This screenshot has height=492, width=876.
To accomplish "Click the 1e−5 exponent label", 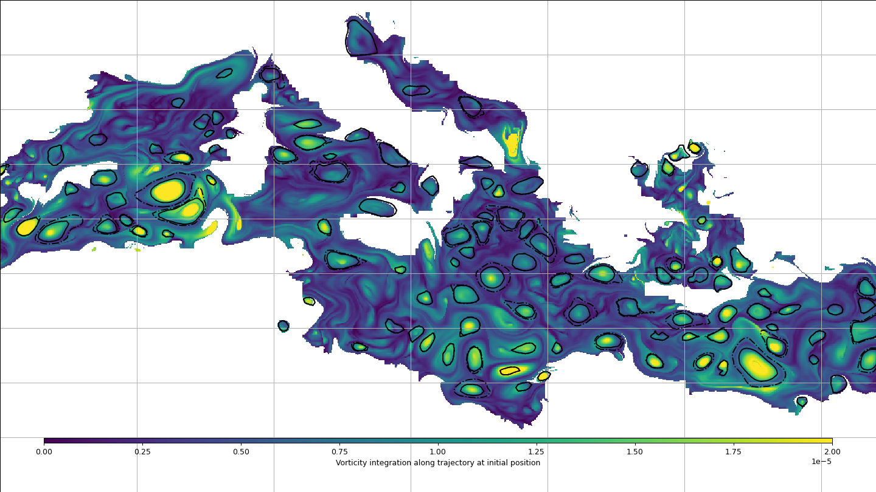I will pyautogui.click(x=821, y=462).
